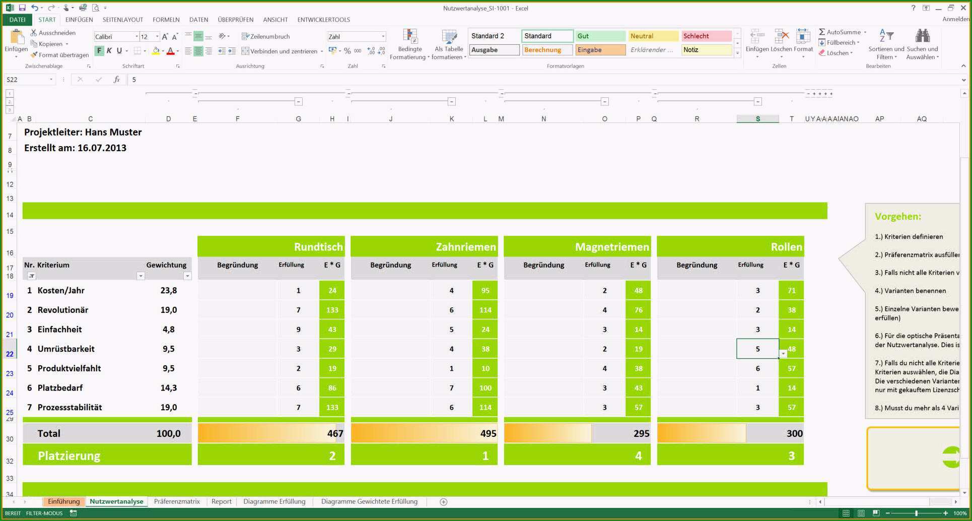This screenshot has height=521, width=972.
Task: Open the Calibri font name dropdown
Action: point(136,37)
